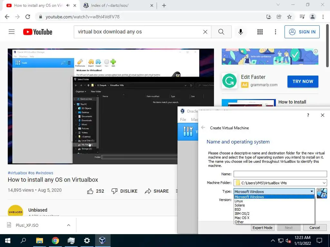
Task: Click TRY NOW Grammarly ad button
Action: [x=303, y=81]
